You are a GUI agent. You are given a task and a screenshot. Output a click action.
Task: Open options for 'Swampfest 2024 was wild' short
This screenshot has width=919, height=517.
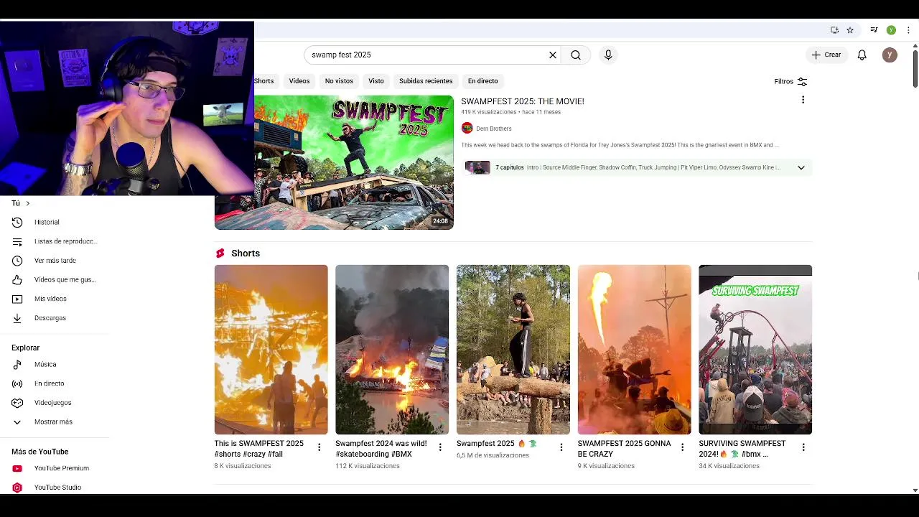440,447
